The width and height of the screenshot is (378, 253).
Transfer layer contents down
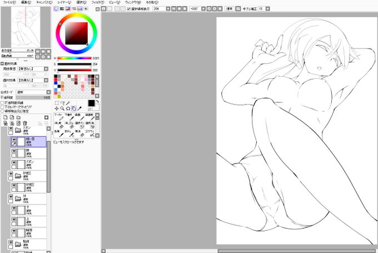[x=6, y=123]
